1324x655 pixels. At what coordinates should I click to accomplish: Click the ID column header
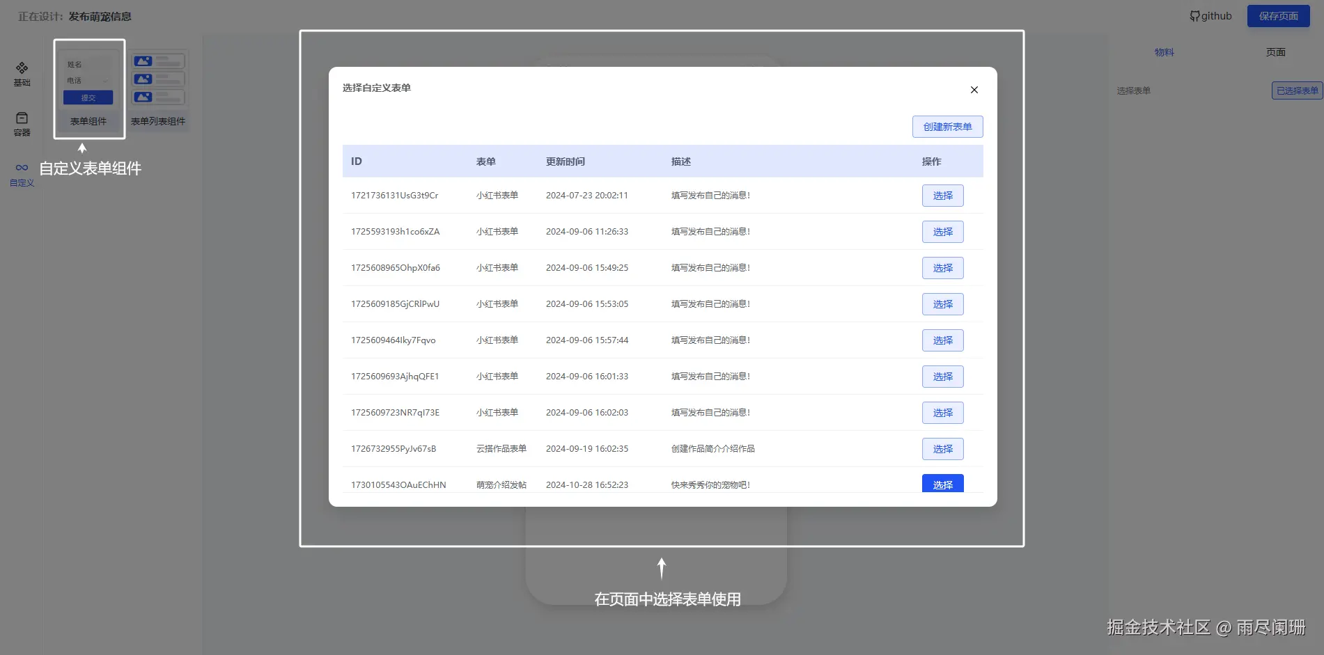pyautogui.click(x=357, y=161)
